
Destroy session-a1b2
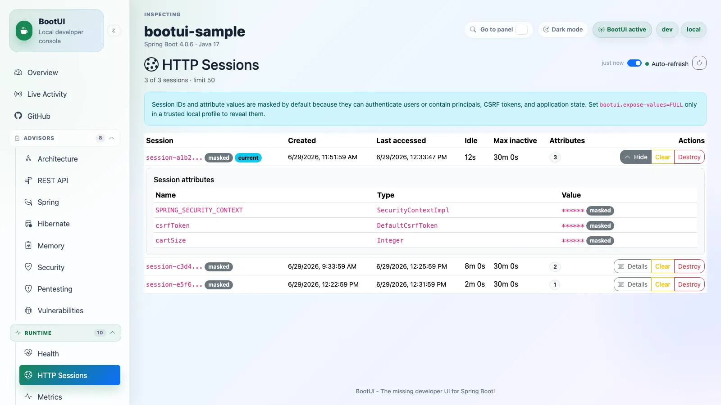[x=689, y=157]
